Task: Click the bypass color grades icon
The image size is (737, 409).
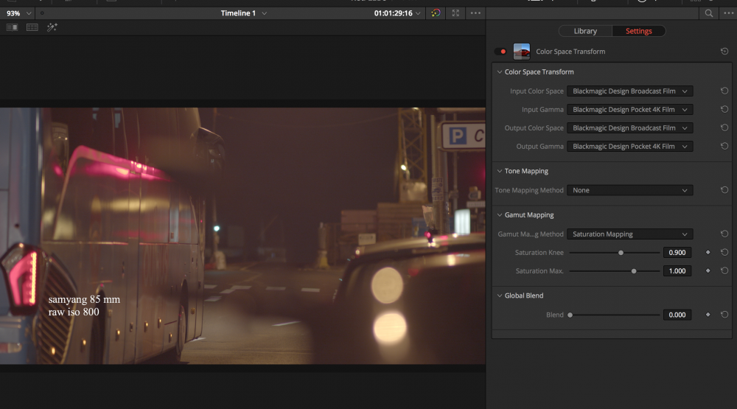Action: (x=436, y=13)
